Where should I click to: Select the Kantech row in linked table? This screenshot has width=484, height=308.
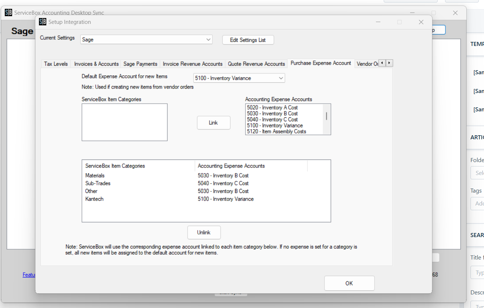pos(206,199)
